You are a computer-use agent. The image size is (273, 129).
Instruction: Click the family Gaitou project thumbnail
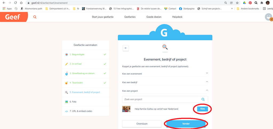126,109
